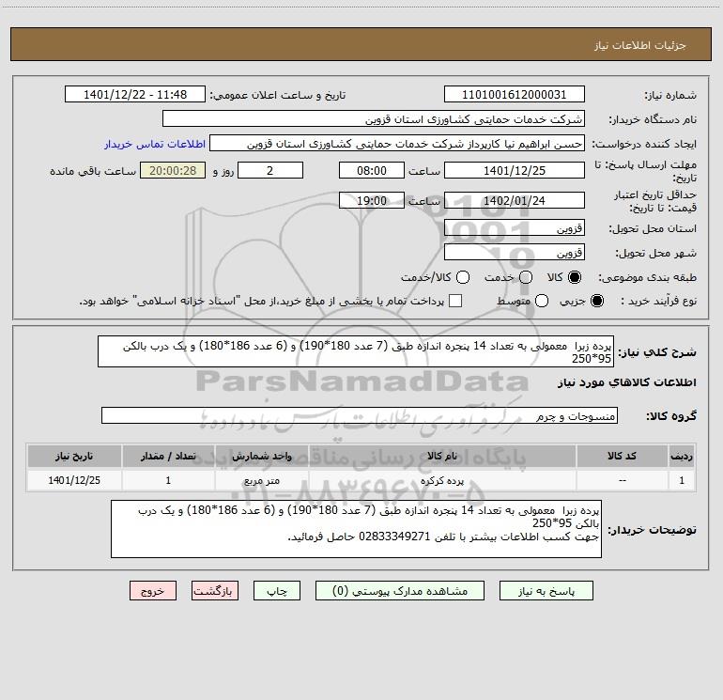
Task: Toggle the اسناد خزانه اسلامی payment checkbox
Action: point(455,301)
